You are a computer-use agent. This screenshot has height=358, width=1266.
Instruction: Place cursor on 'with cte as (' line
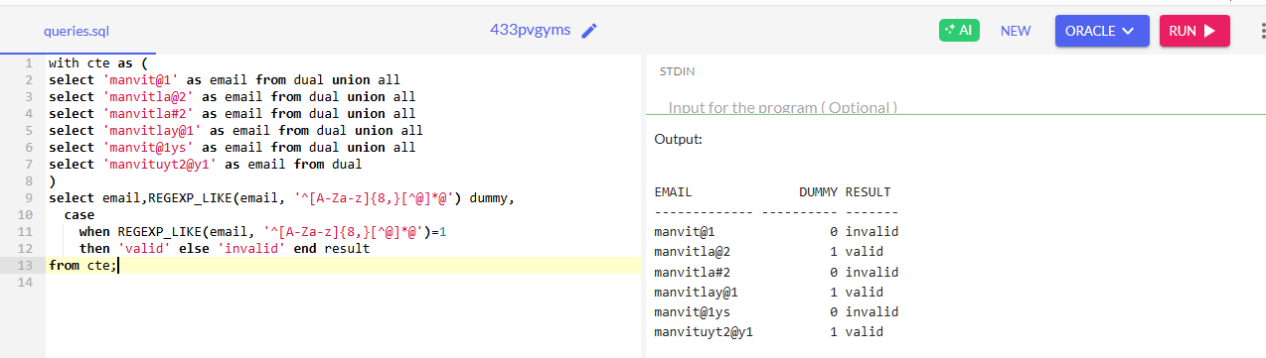coord(97,63)
